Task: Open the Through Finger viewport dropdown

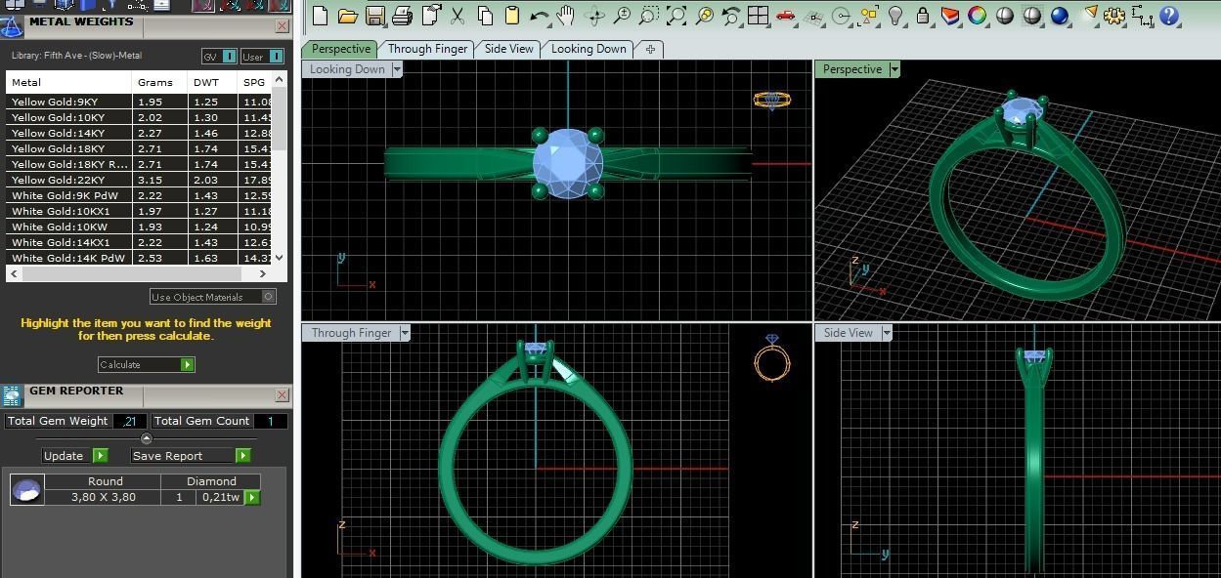Action: pyautogui.click(x=405, y=333)
